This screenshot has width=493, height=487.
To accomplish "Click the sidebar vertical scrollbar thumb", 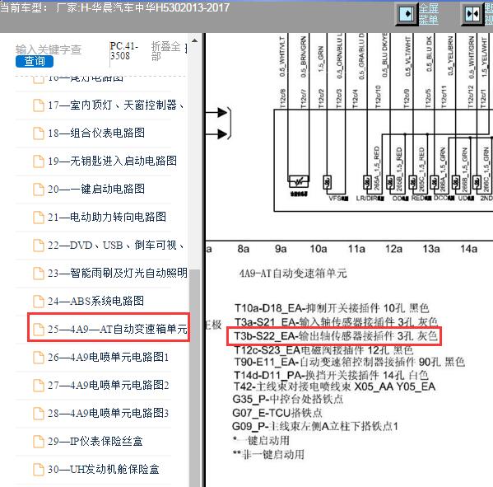I will click(x=194, y=377).
